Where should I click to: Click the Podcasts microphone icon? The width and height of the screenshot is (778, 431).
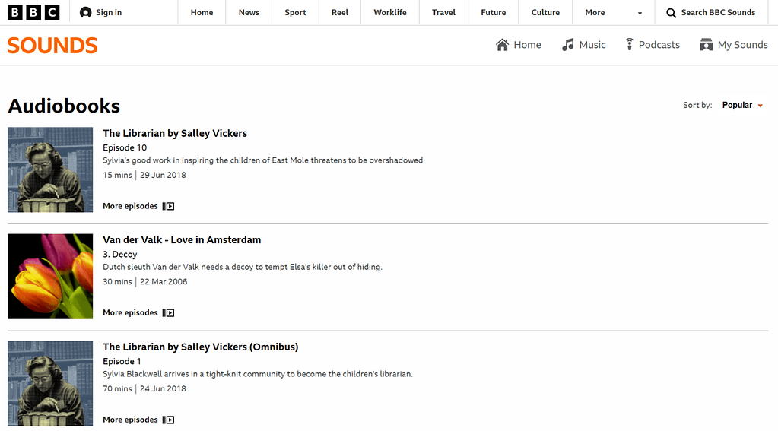[629, 45]
